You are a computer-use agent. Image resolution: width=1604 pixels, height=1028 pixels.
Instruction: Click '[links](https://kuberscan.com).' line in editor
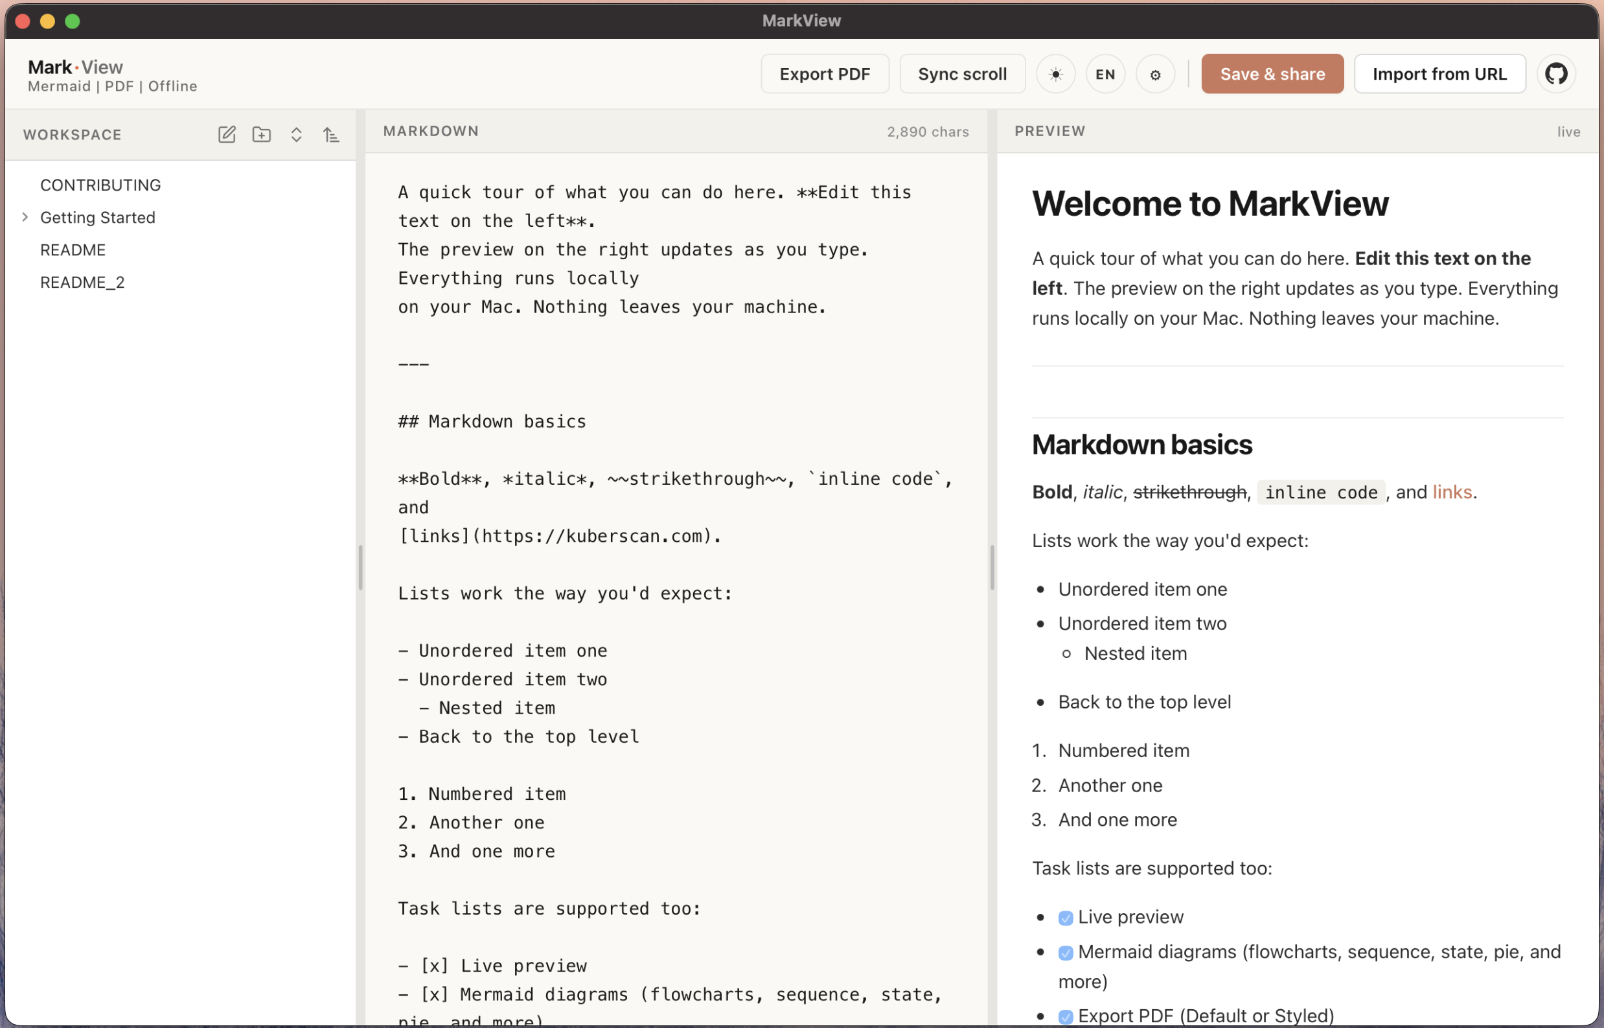coord(560,536)
